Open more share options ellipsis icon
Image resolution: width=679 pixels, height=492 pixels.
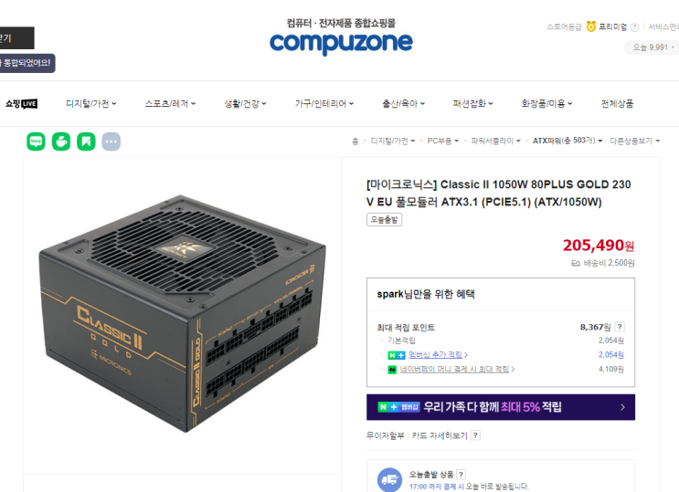coord(111,141)
